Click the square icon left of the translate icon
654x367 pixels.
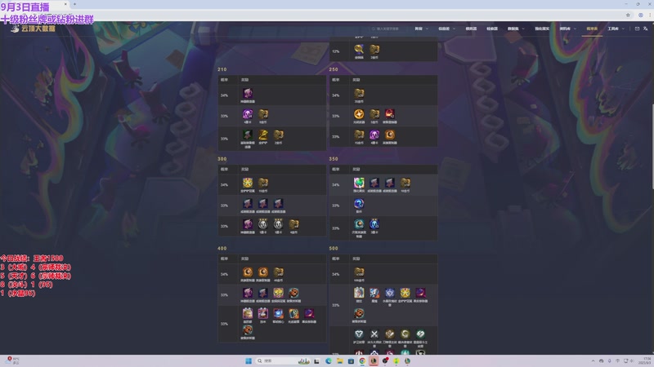pos(637,29)
